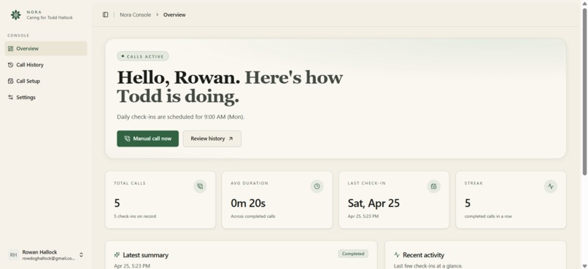This screenshot has width=588, height=269.
Task: Click 'Caring for Todd Hallock' subtitle
Action: 50,17
